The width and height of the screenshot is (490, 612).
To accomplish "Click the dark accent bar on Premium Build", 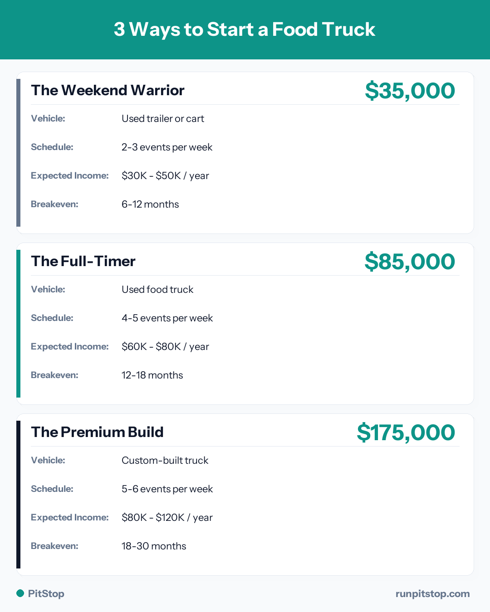I will click(x=19, y=495).
